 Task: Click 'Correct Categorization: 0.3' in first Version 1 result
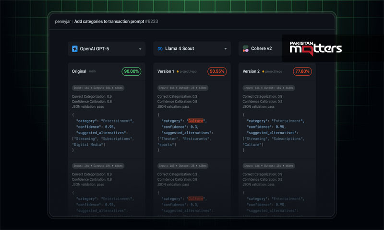pos(177,96)
